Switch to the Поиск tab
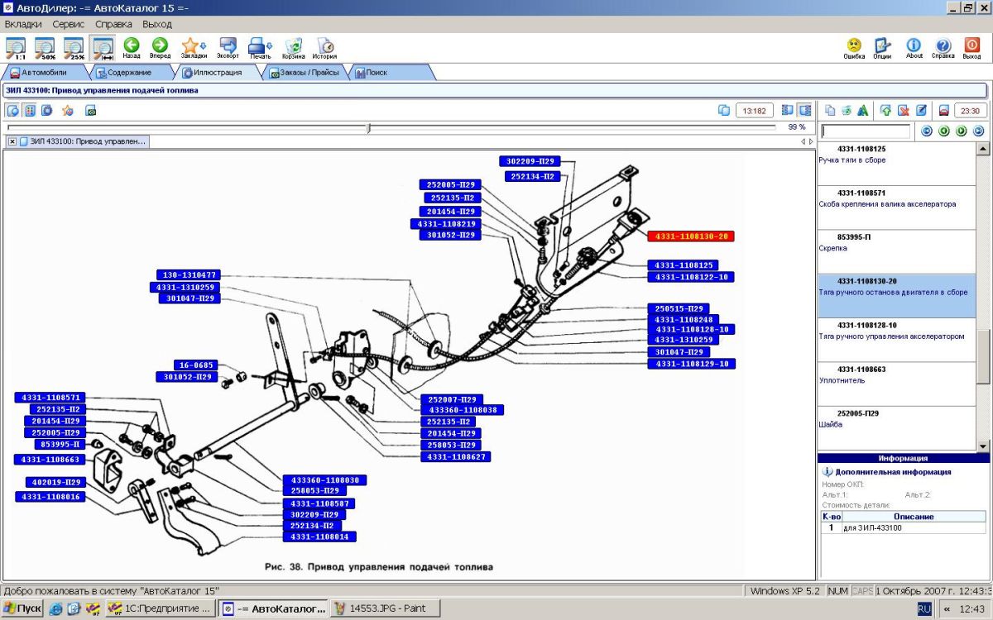Image resolution: width=993 pixels, height=620 pixels. pos(390,73)
